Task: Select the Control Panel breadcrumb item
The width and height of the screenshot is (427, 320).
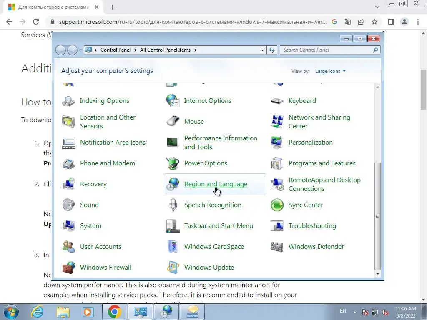Action: 116,50
